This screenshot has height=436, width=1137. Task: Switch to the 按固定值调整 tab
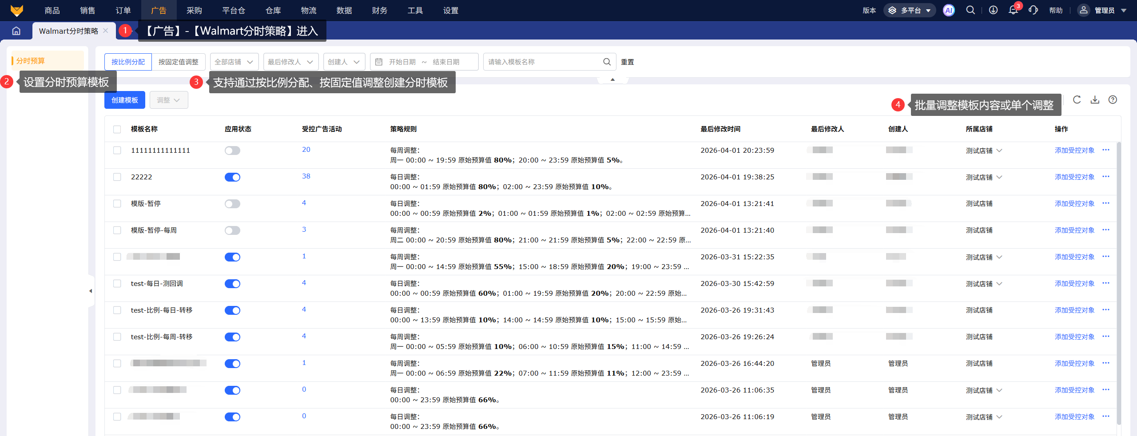pyautogui.click(x=179, y=62)
